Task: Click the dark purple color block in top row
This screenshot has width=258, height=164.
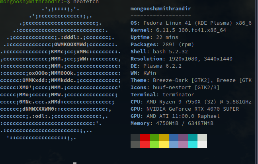Action: 183,137
